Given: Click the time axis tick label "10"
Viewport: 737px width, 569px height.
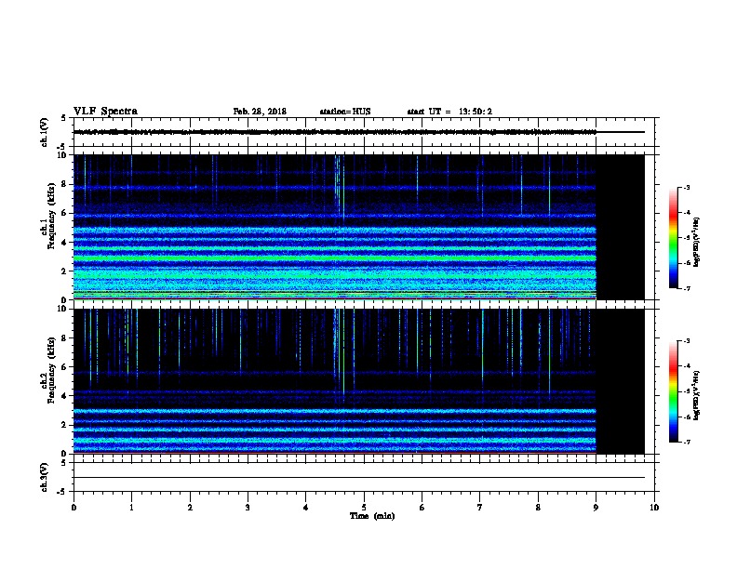Looking at the screenshot, I should click(654, 508).
